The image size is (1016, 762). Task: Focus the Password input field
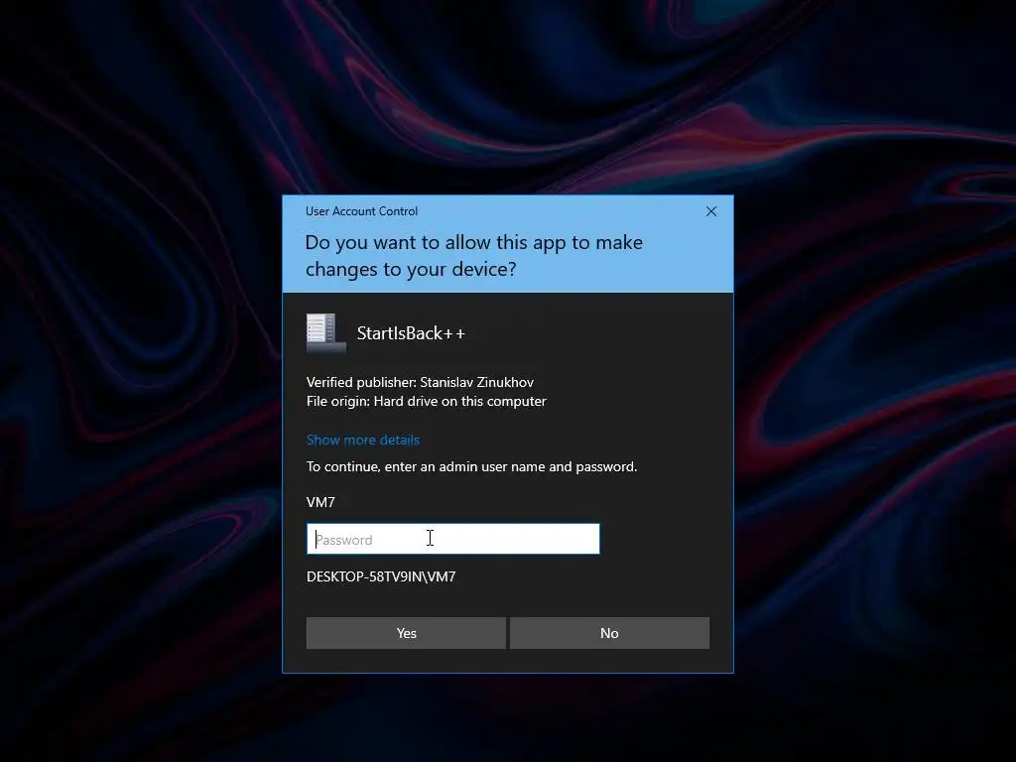click(x=452, y=539)
